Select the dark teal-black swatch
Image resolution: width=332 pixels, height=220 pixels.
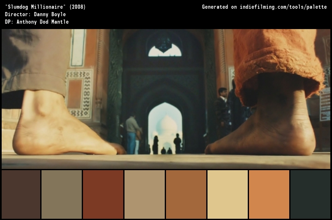tap(310, 194)
